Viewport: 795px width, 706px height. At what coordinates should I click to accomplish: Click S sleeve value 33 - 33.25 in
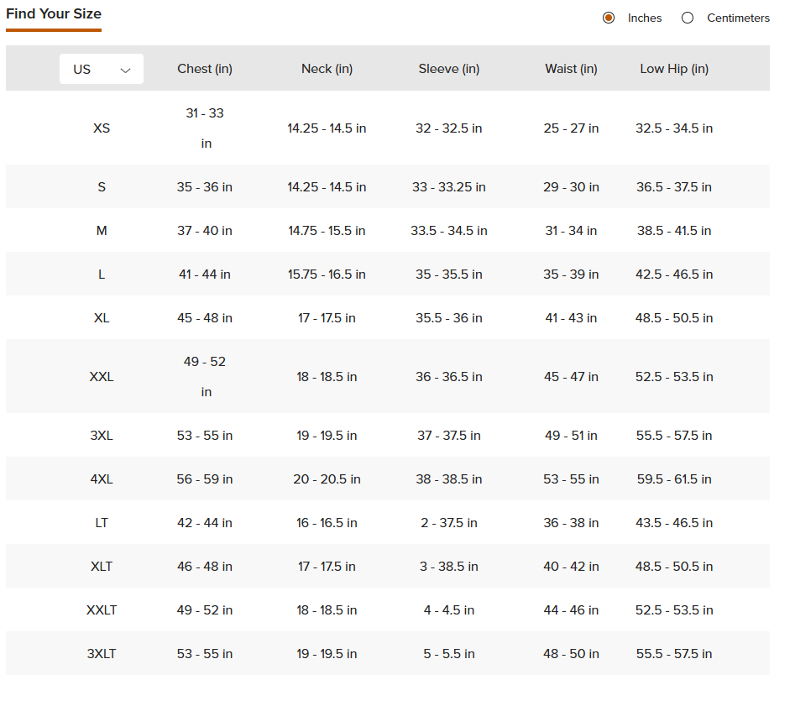pyautogui.click(x=448, y=186)
